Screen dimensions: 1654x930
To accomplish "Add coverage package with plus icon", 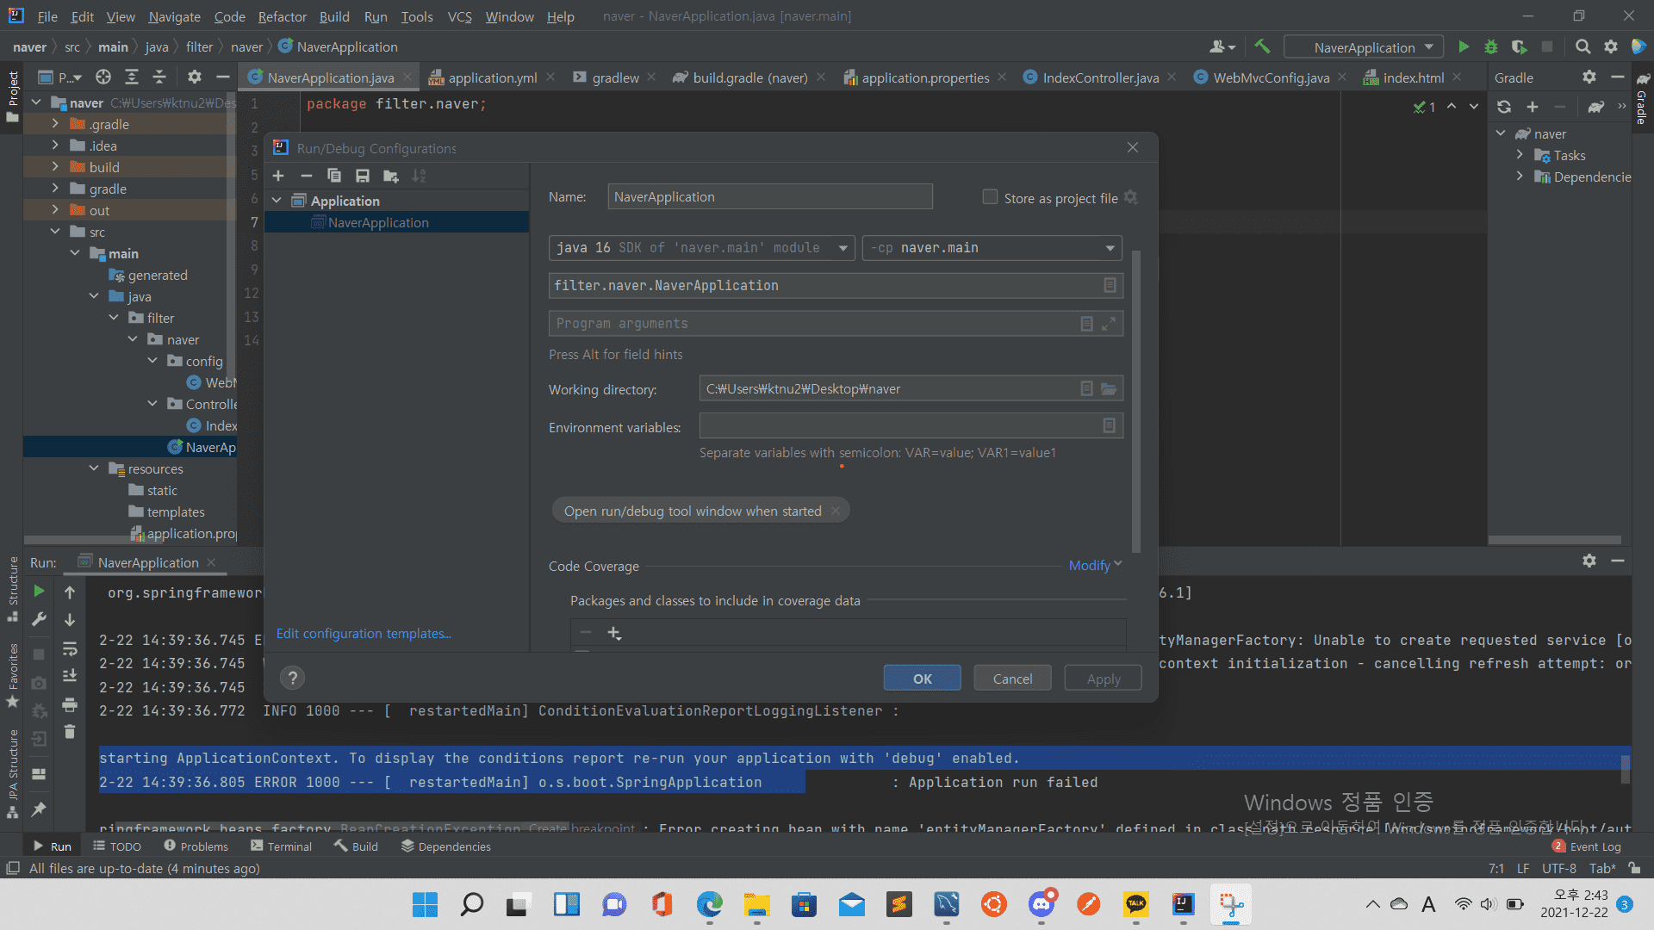I will click(x=614, y=633).
